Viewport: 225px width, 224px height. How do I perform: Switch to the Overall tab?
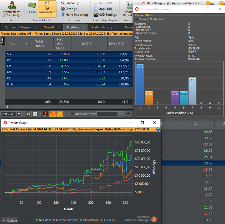[x=49, y=27]
